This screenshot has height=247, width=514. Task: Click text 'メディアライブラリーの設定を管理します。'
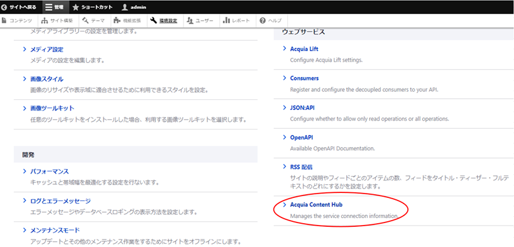point(84,32)
